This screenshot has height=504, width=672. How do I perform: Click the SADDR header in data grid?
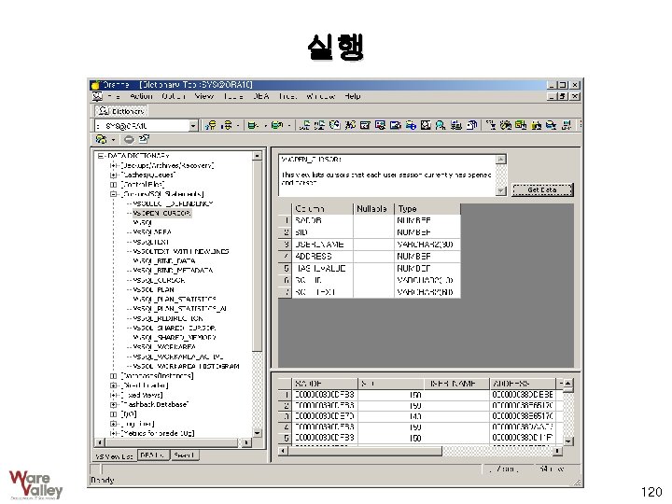coord(325,384)
